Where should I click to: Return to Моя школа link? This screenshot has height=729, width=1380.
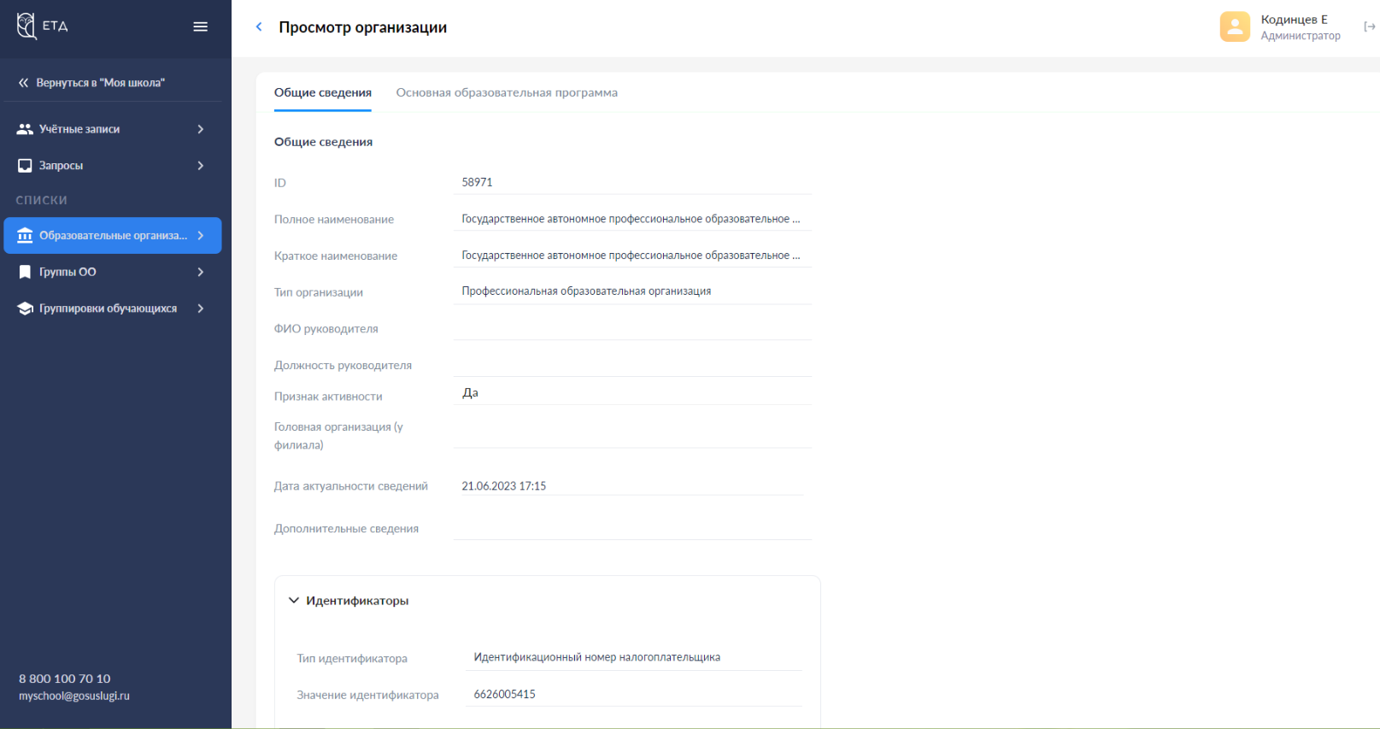click(100, 83)
